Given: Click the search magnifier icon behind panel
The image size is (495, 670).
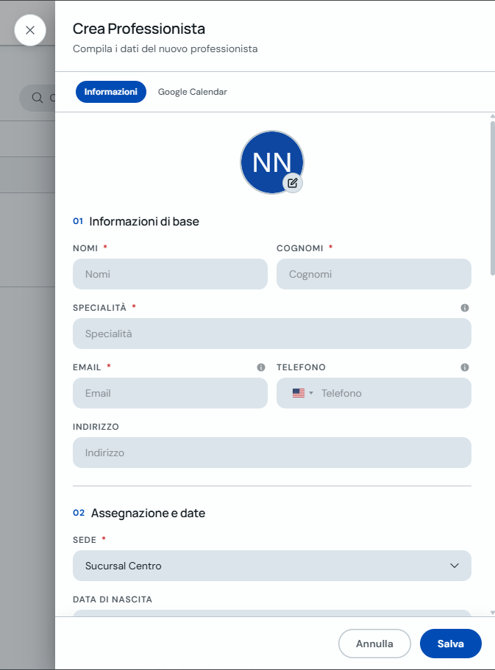Looking at the screenshot, I should click(x=38, y=98).
